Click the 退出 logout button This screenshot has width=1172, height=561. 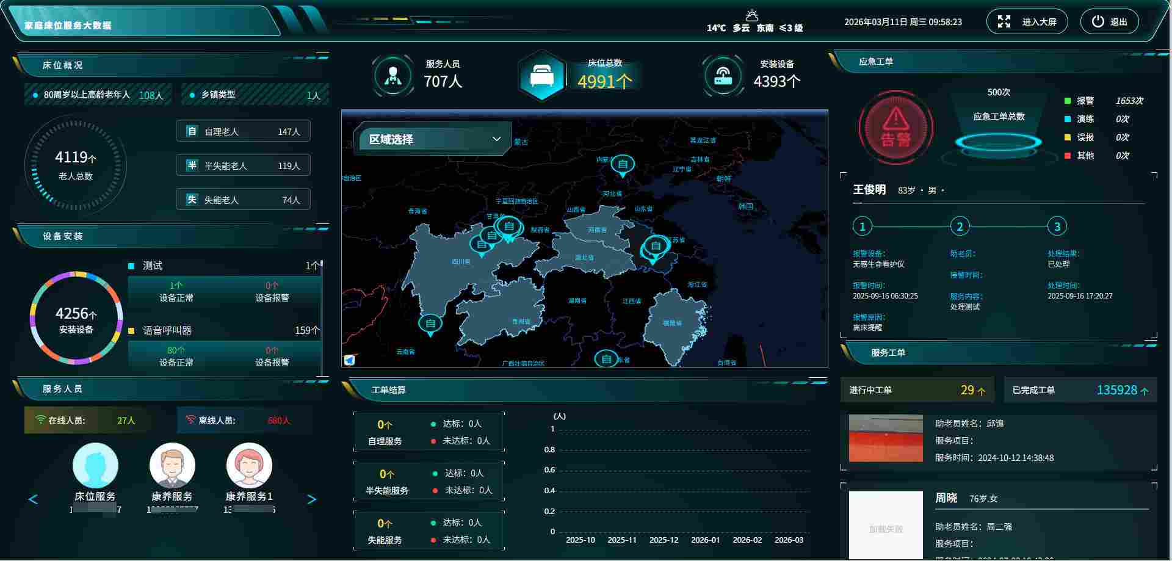[1110, 21]
